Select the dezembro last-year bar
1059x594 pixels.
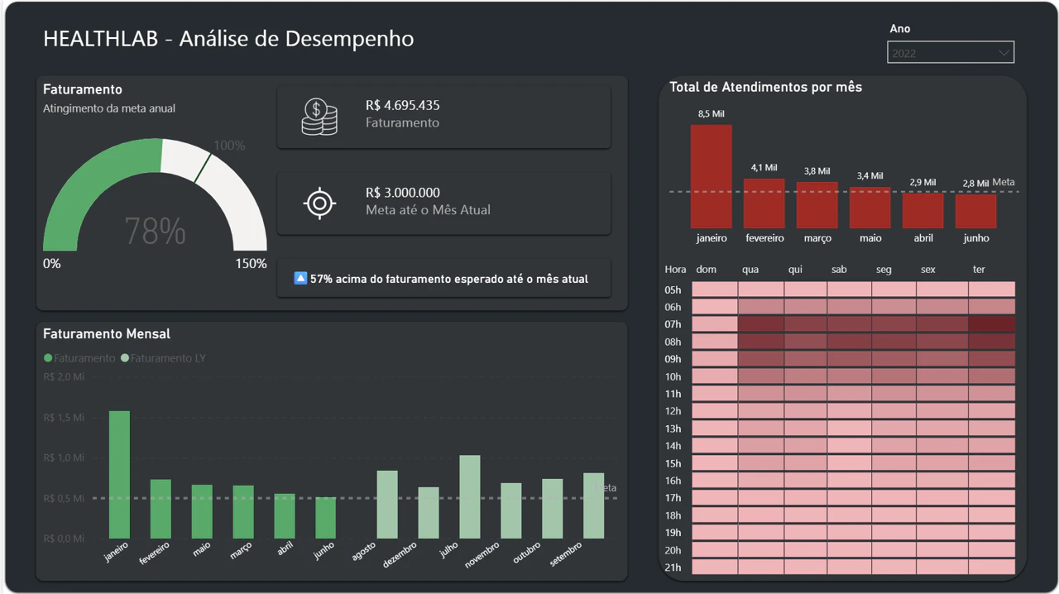(429, 513)
